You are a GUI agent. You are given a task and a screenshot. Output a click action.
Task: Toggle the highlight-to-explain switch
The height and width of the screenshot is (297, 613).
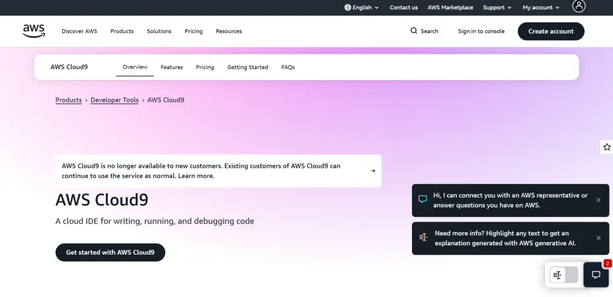(x=564, y=275)
